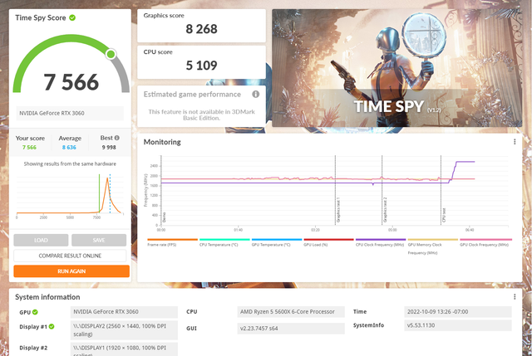This screenshot has width=532, height=356.
Task: Click the GPU field NVIDIA GeForce RTX 3060
Action: click(124, 312)
